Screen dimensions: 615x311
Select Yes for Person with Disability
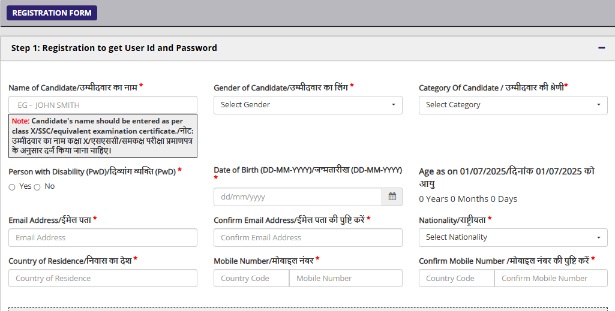click(x=12, y=187)
